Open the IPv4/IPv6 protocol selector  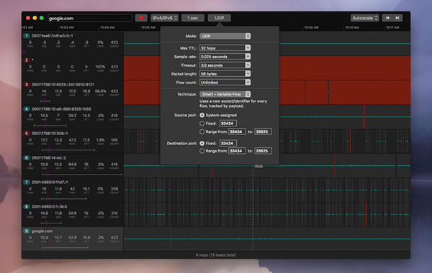(x=164, y=18)
